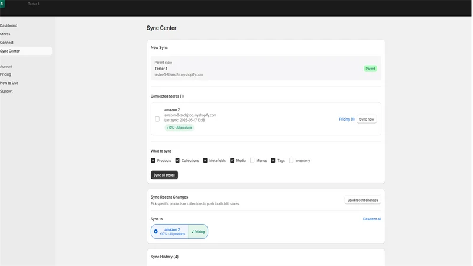Click the Parent badge on Tester 1
473x266 pixels.
point(370,69)
